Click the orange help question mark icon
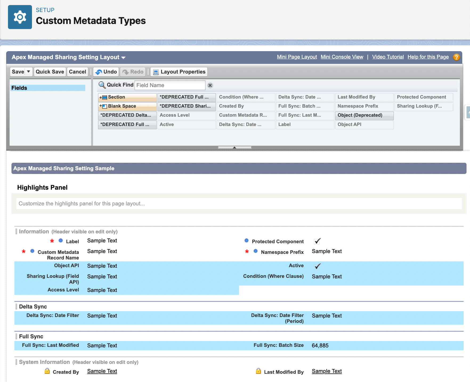The image size is (470, 382). (456, 57)
